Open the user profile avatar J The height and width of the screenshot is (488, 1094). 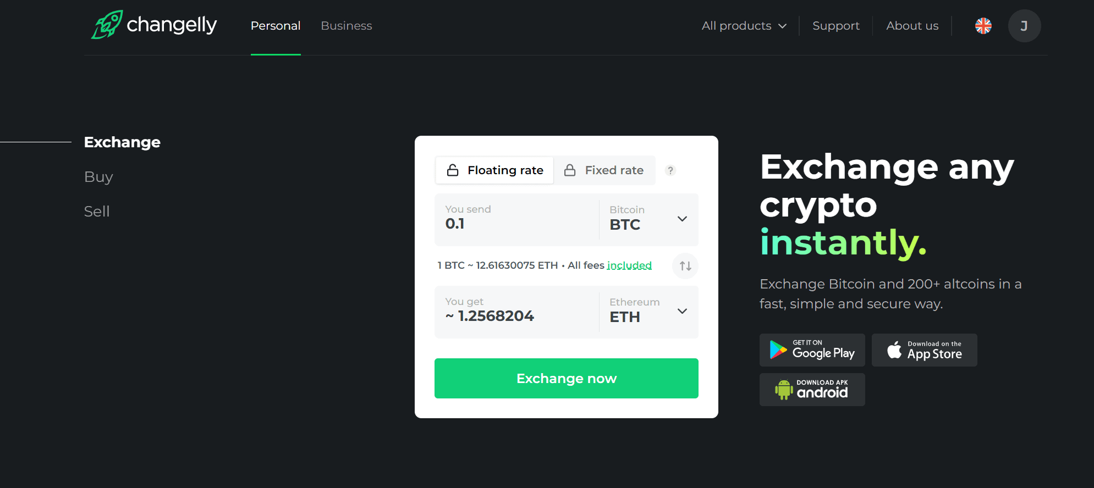(x=1024, y=26)
